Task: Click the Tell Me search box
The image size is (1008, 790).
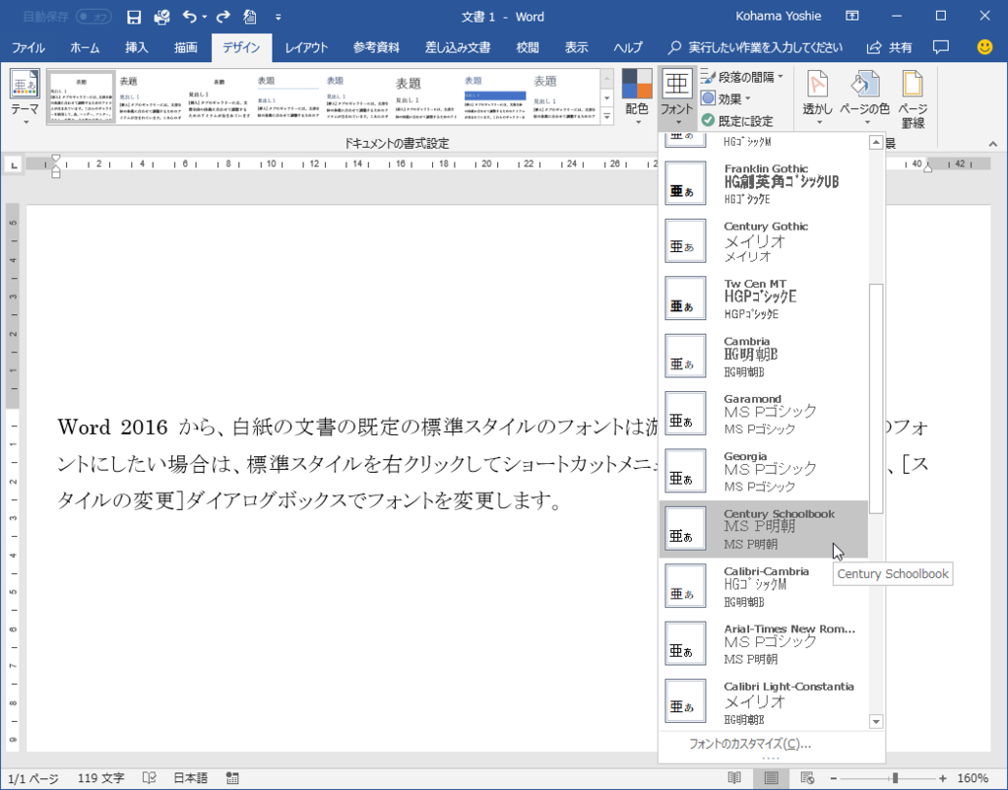Action: click(755, 47)
